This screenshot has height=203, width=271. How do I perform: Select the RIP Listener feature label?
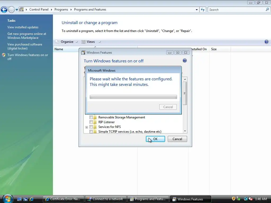click(106, 122)
